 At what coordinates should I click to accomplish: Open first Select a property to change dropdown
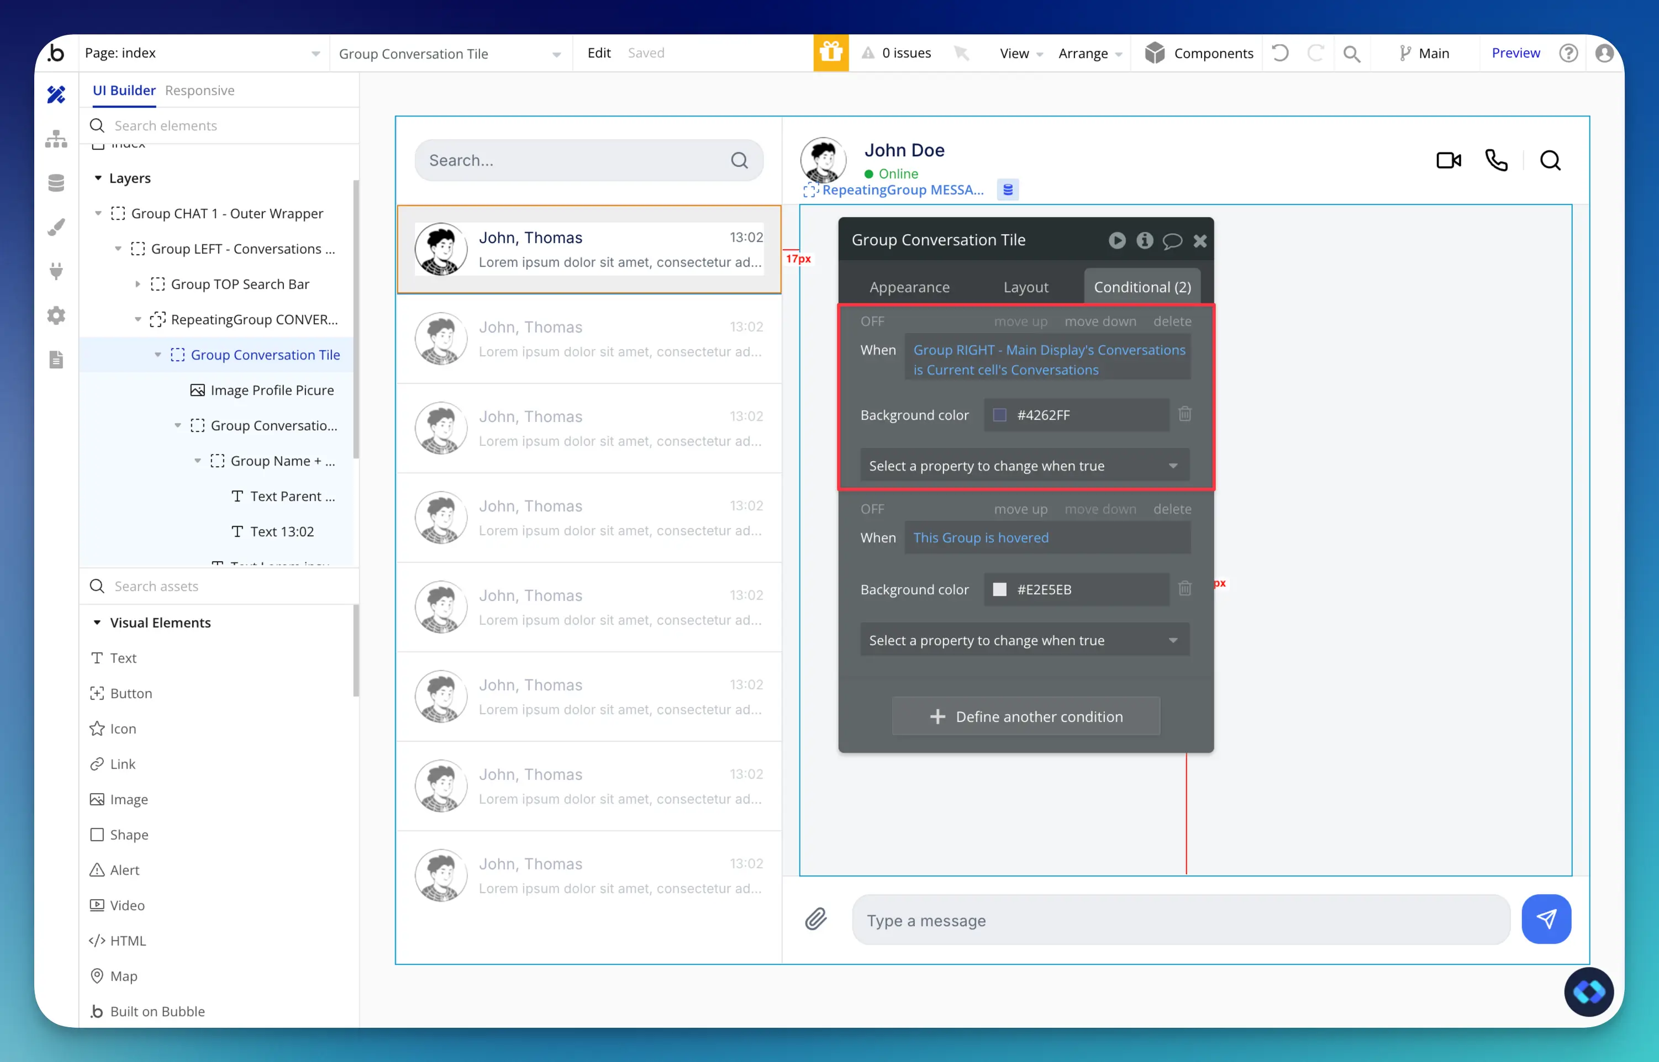1024,466
